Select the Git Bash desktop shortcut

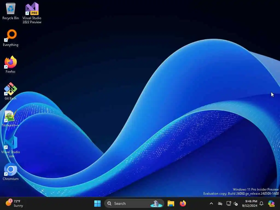click(x=11, y=91)
